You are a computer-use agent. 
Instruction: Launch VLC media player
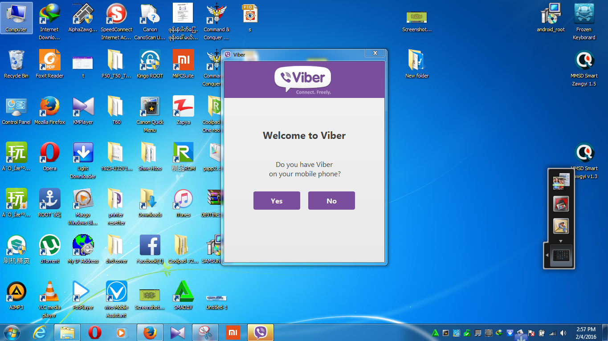49,292
